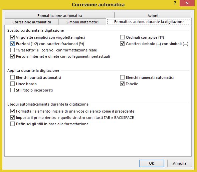This screenshot has height=172, width=197.
Task: Go to Simboli matematici tab
Action: [x=82, y=22]
